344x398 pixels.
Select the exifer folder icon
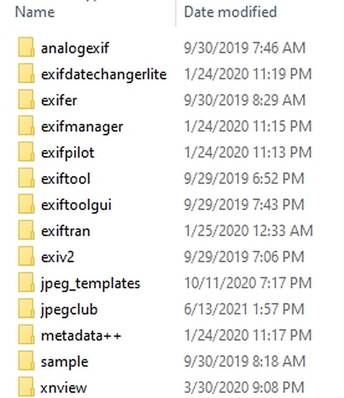click(26, 99)
